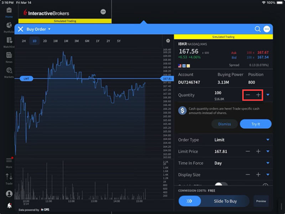The image size is (285, 214).
Task: Select the 3M chart timeframe
Action: click(x=77, y=41)
